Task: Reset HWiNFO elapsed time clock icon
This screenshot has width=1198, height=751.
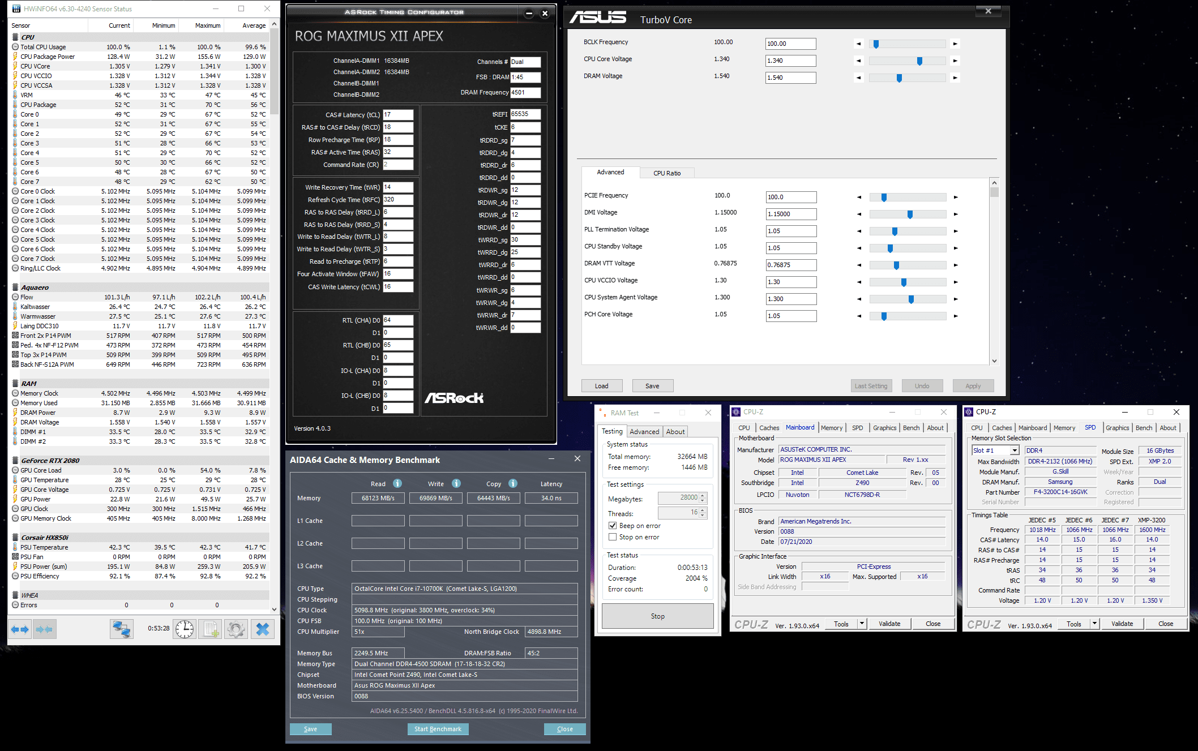Action: coord(185,629)
